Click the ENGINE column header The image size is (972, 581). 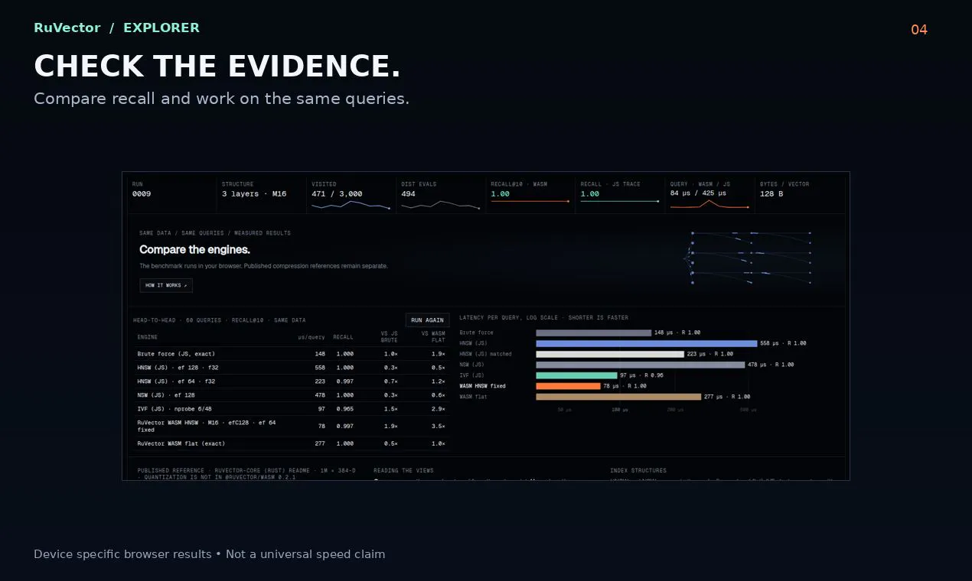148,337
